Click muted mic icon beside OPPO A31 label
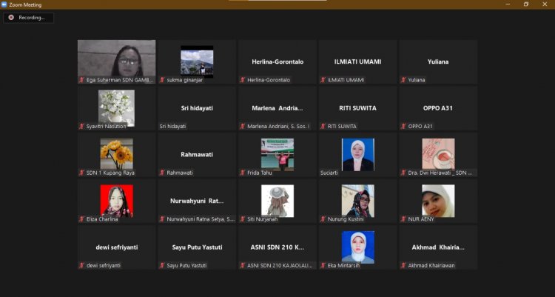The height and width of the screenshot is (297, 555). click(x=403, y=127)
